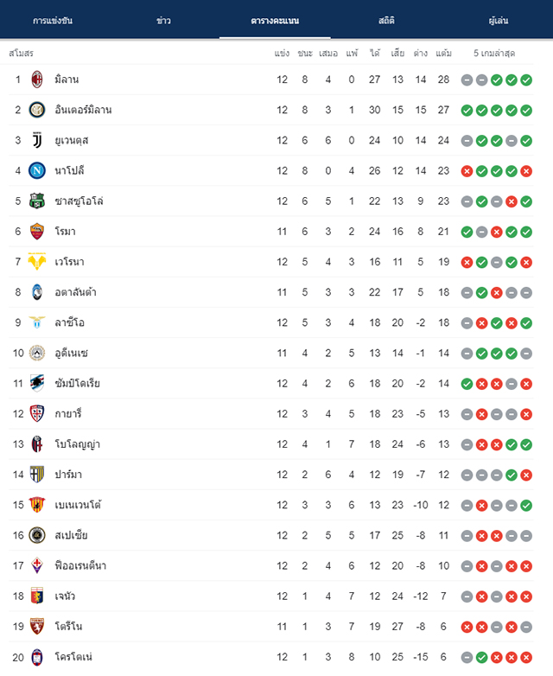Click the Inter Milan club crest
Screen dimensions: 553x676
(x=37, y=110)
